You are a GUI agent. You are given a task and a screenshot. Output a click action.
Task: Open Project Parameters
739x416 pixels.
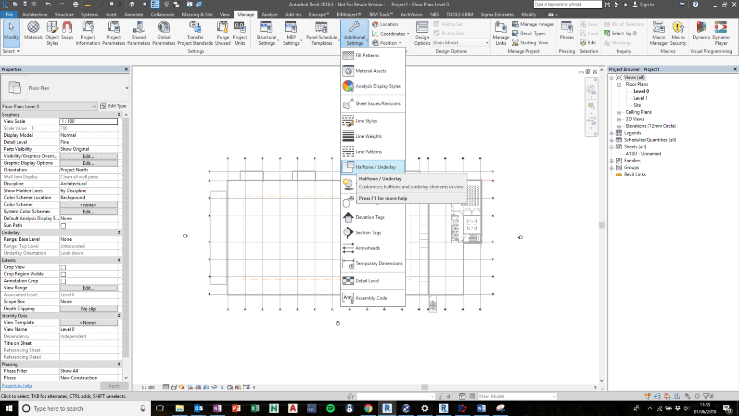tap(114, 33)
